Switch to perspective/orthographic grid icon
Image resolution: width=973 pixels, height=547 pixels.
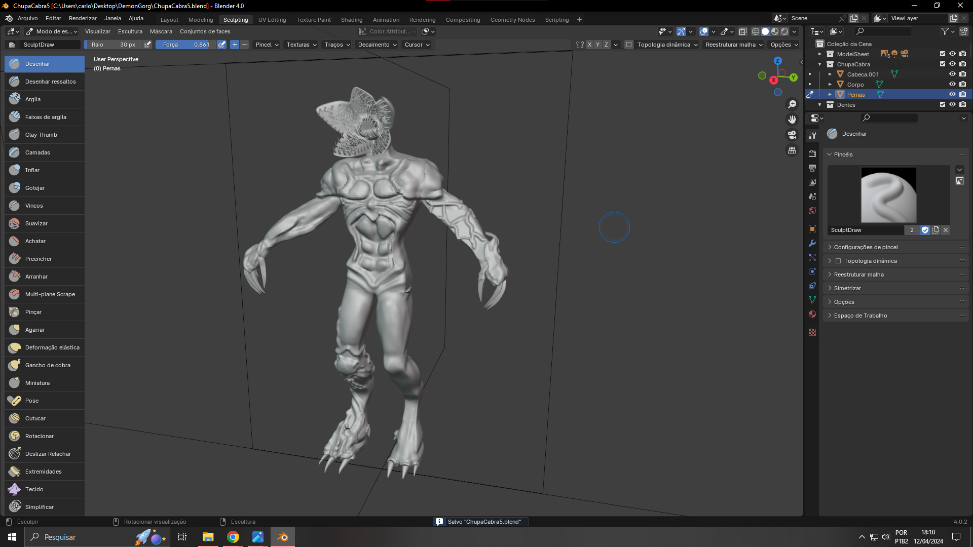pyautogui.click(x=792, y=150)
